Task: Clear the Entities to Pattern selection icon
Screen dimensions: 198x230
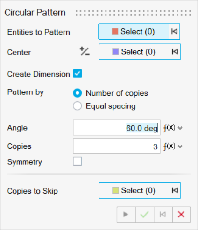Action: (174, 32)
